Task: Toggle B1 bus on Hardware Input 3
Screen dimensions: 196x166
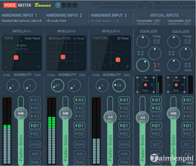Action: (x=124, y=126)
